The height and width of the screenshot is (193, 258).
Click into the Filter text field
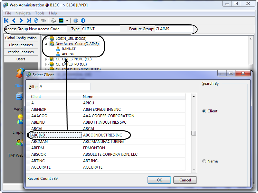[x=64, y=86]
